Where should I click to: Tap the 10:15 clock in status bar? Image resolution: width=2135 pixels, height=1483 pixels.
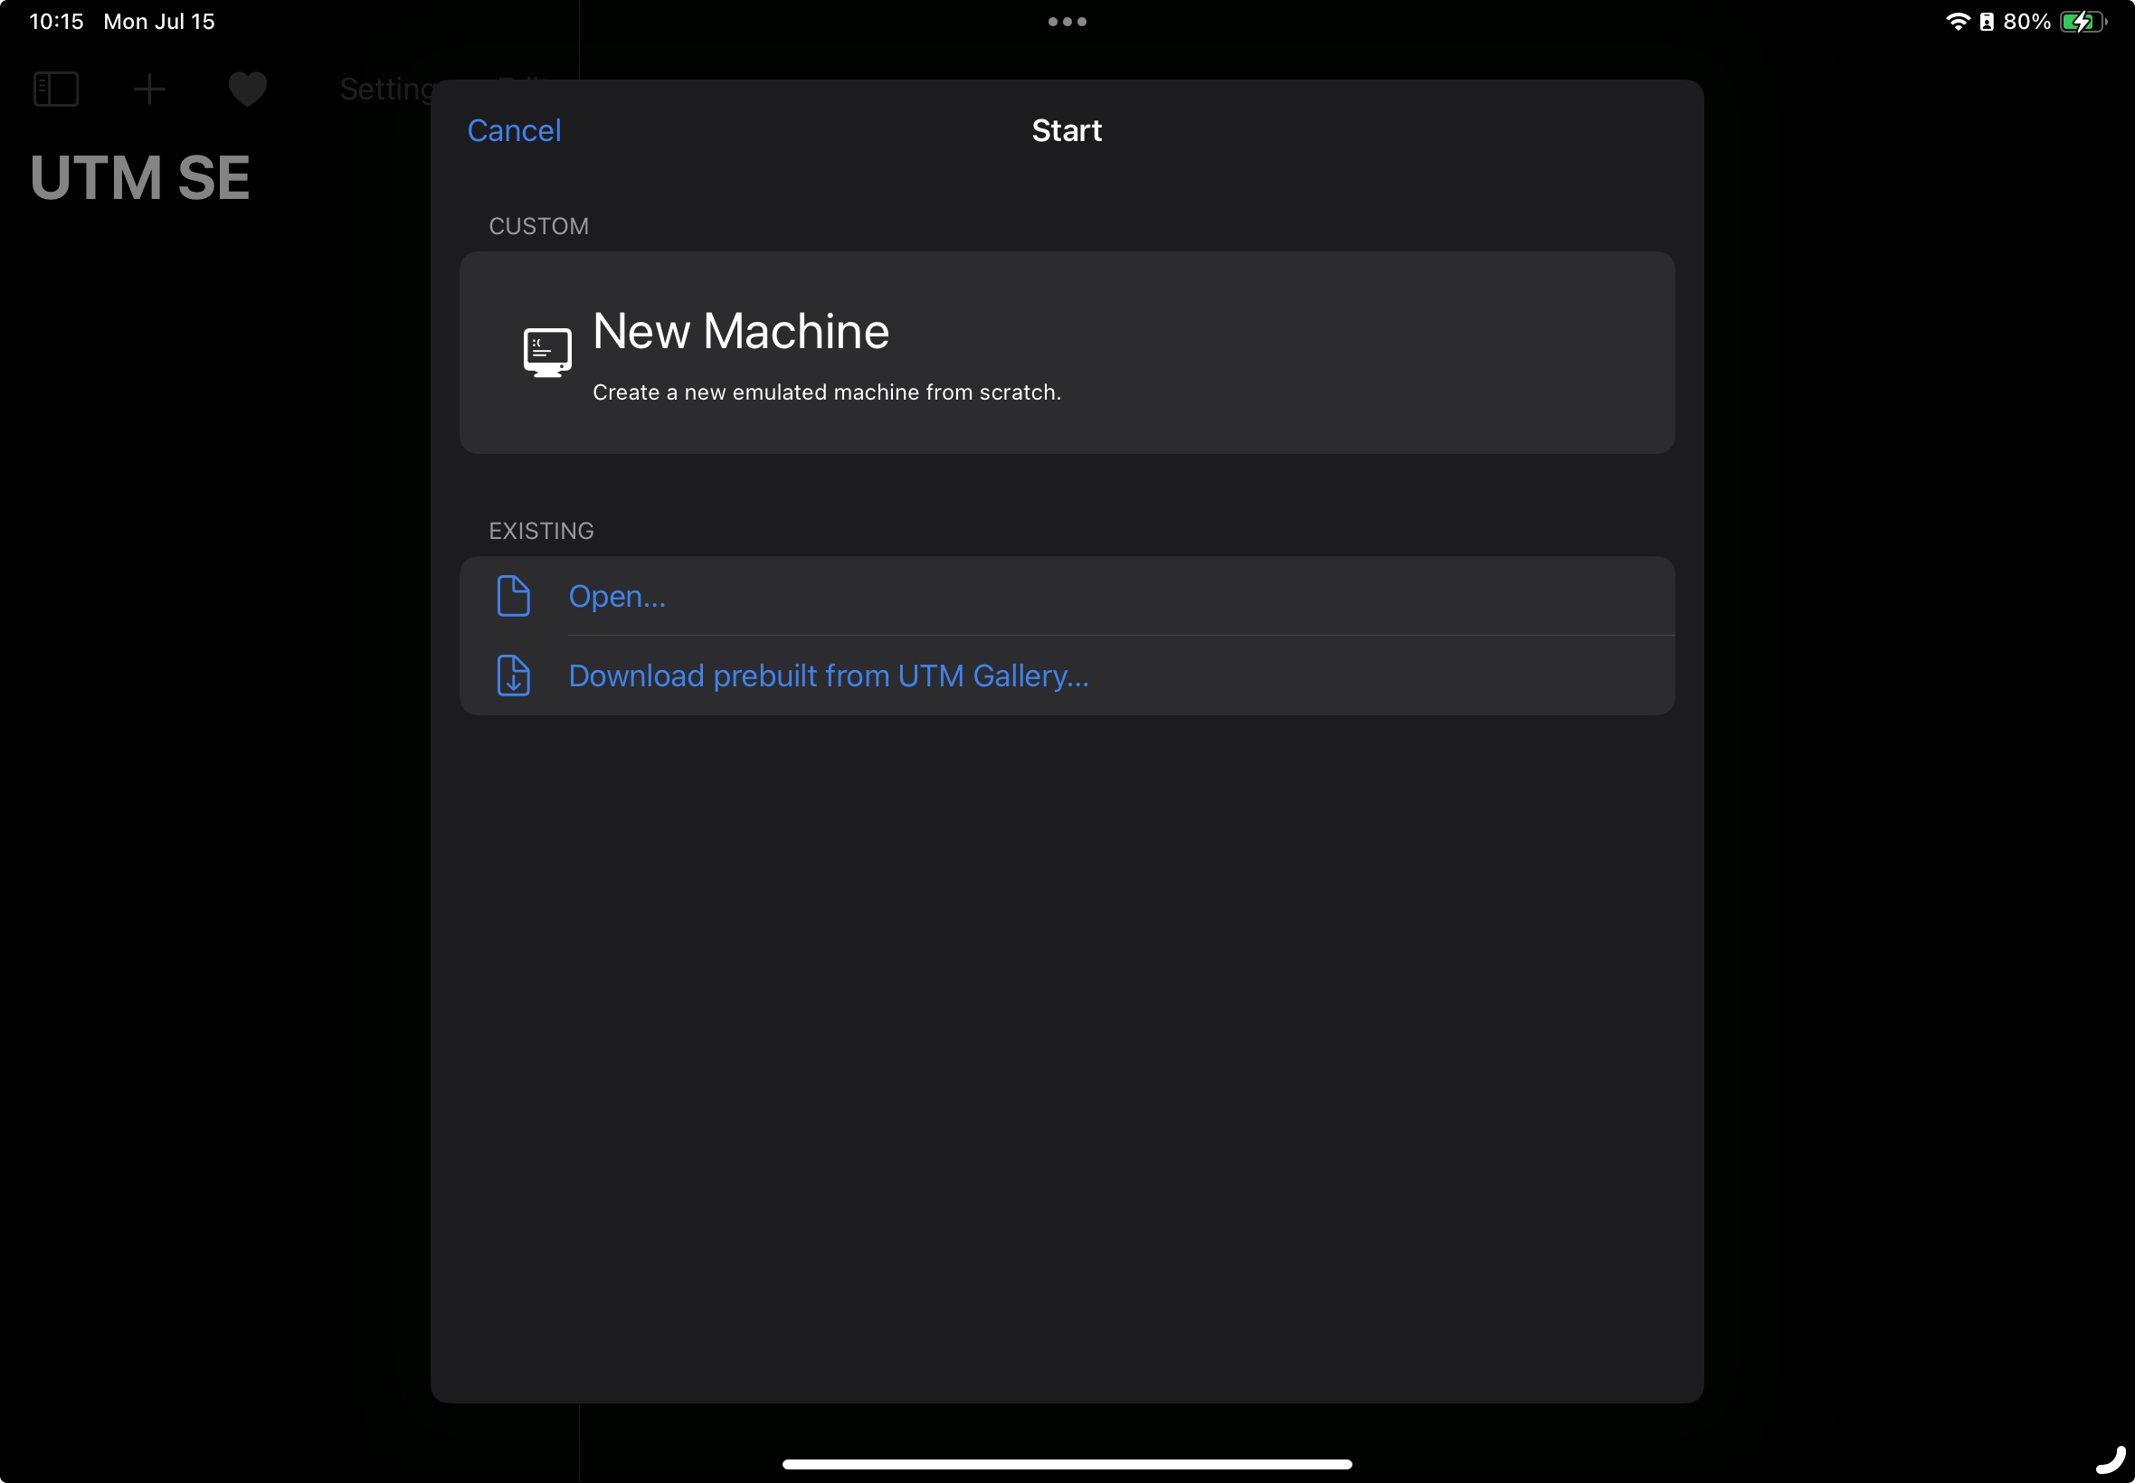57,22
